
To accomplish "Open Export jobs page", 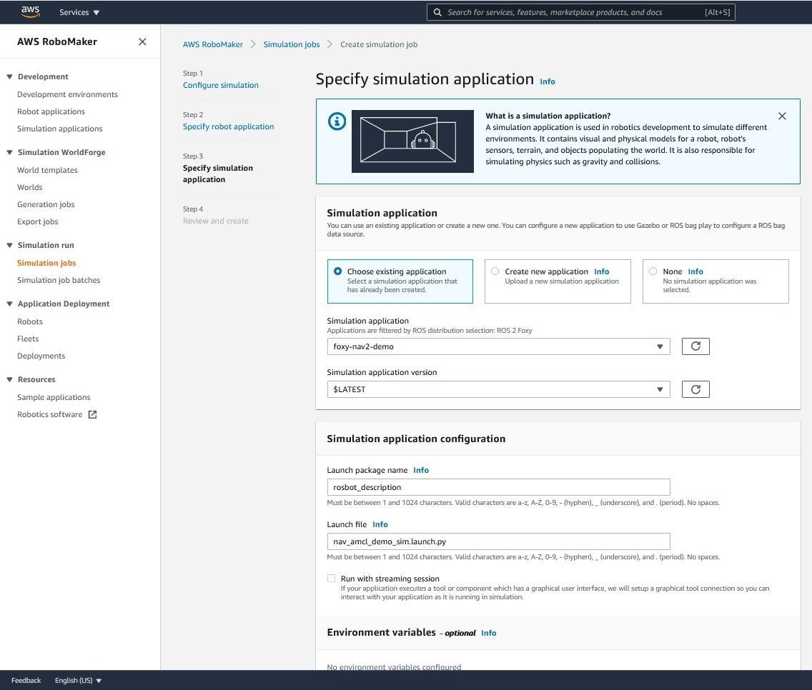I will [x=37, y=221].
